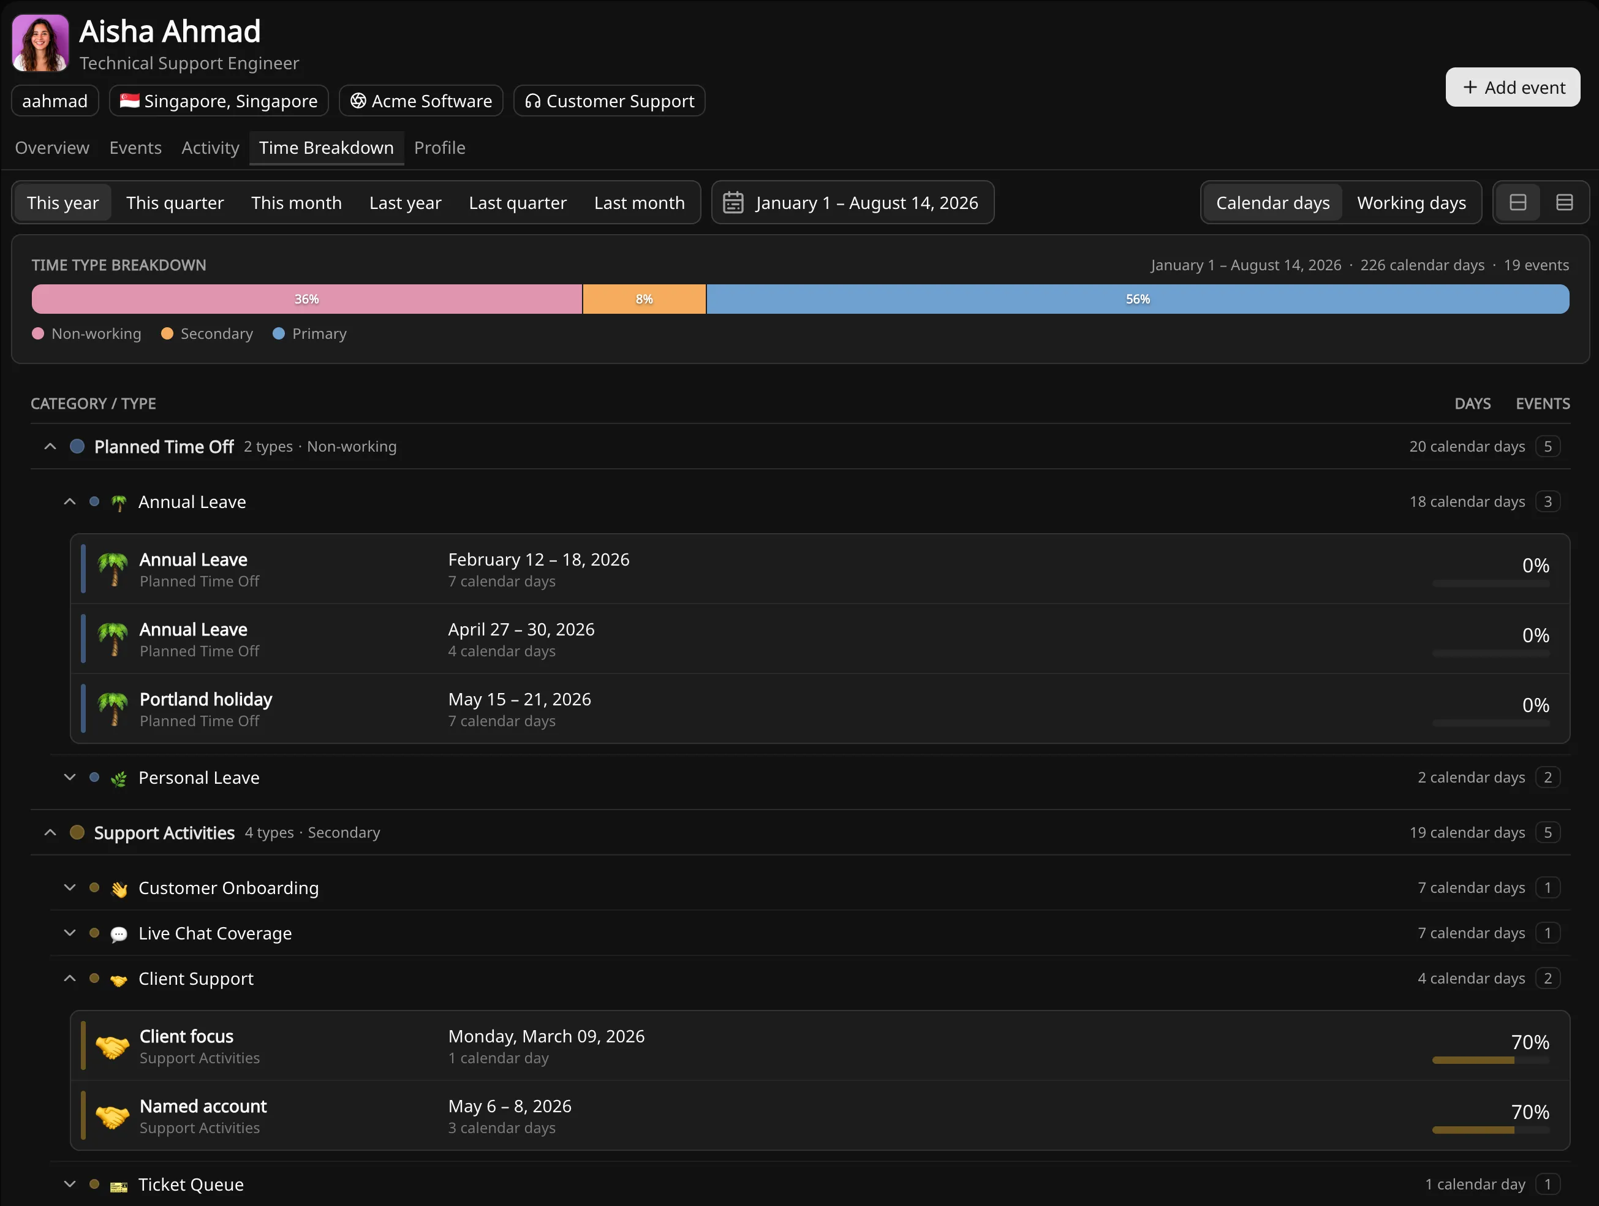Image resolution: width=1599 pixels, height=1206 pixels.
Task: Select This quarter range
Action: [175, 202]
